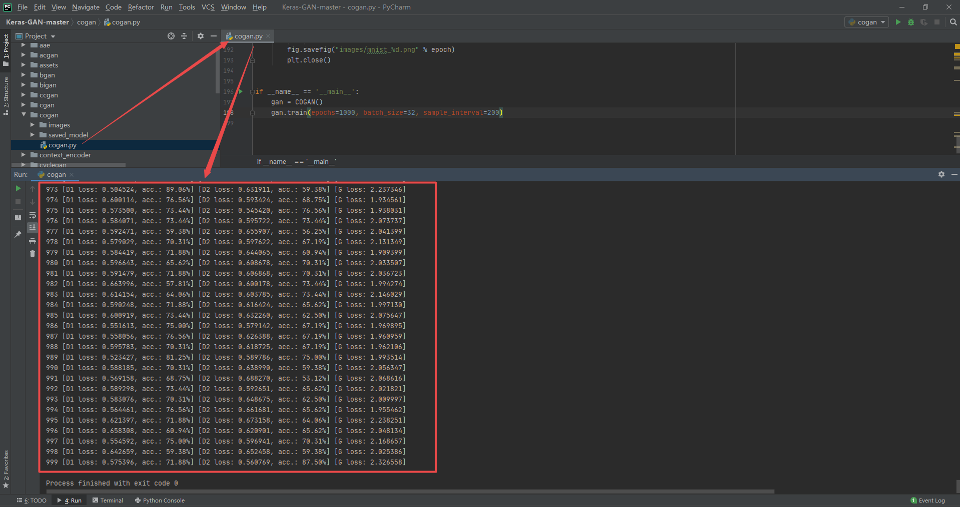Open the Terminal tool window
Viewport: 960px width, 507px height.
108,501
